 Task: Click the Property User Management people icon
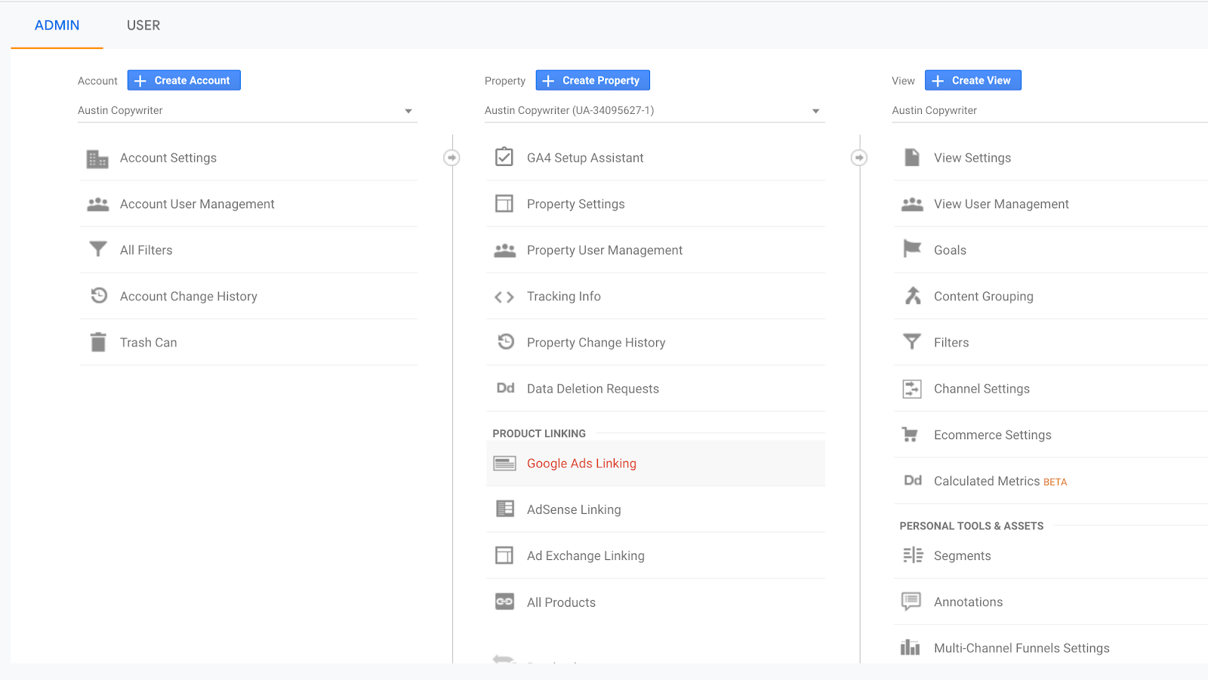point(505,251)
